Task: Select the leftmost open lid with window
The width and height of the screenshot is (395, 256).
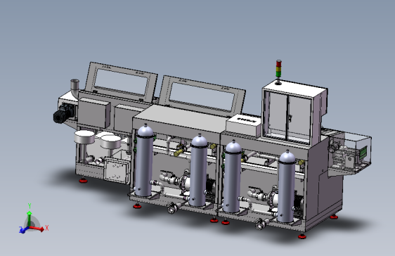Action: point(121,82)
